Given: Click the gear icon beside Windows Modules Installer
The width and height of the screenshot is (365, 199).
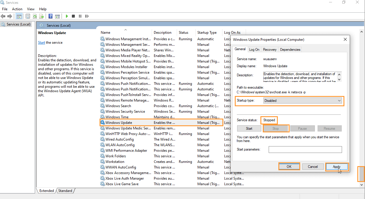Looking at the screenshot, I should point(103,67).
